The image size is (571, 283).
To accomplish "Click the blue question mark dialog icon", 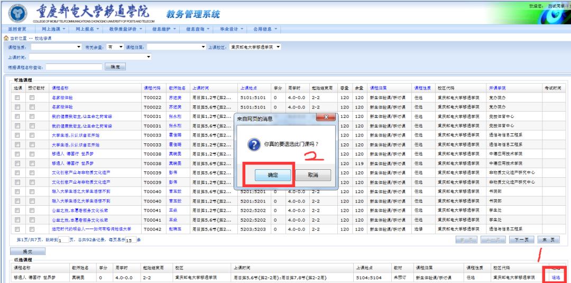I will [x=253, y=145].
